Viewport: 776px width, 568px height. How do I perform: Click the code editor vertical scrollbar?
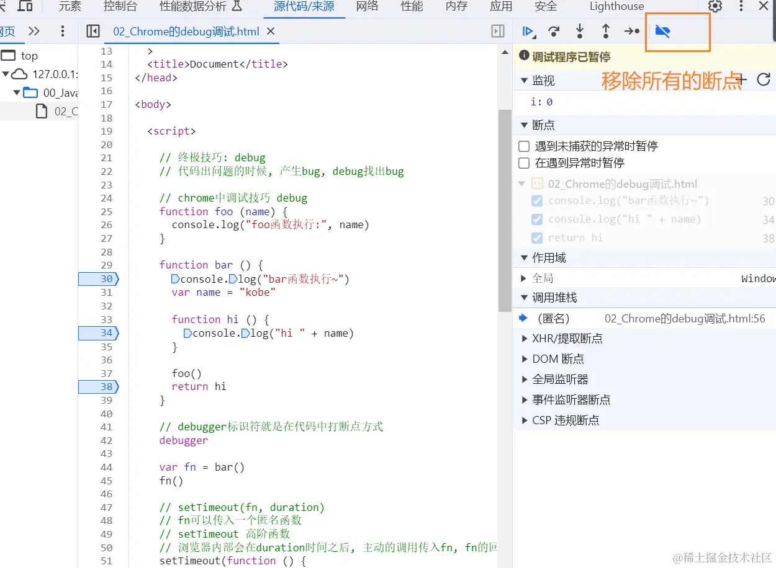pyautogui.click(x=505, y=211)
